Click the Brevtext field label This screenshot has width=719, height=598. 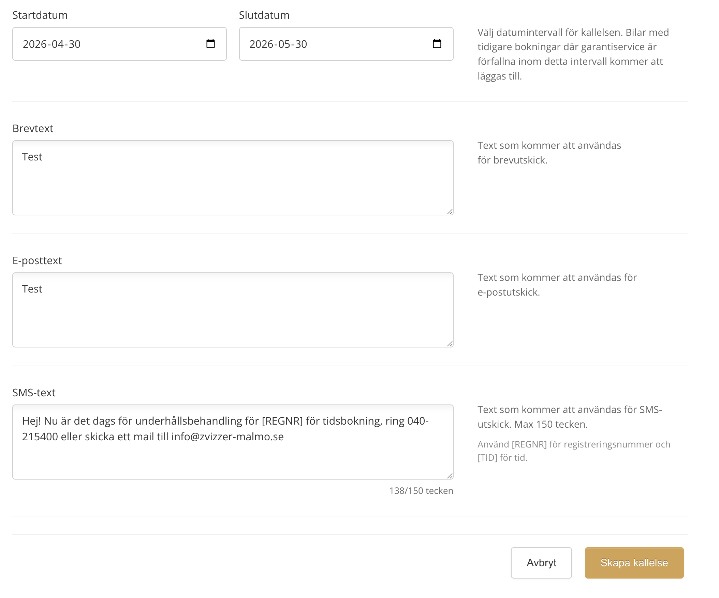tap(33, 129)
